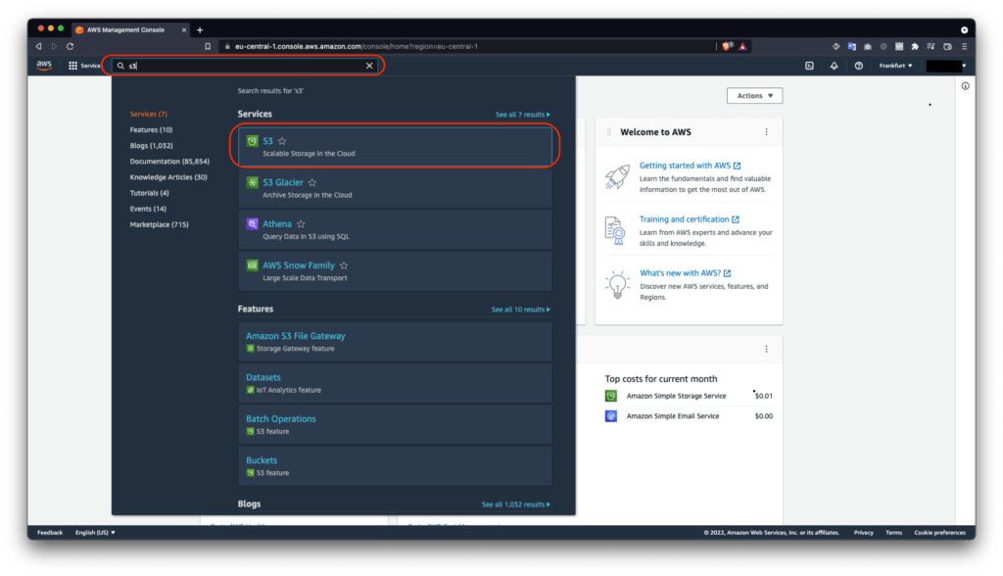Favorite S3 by clicking its star
Screen dimensions: 1003x576
click(282, 140)
